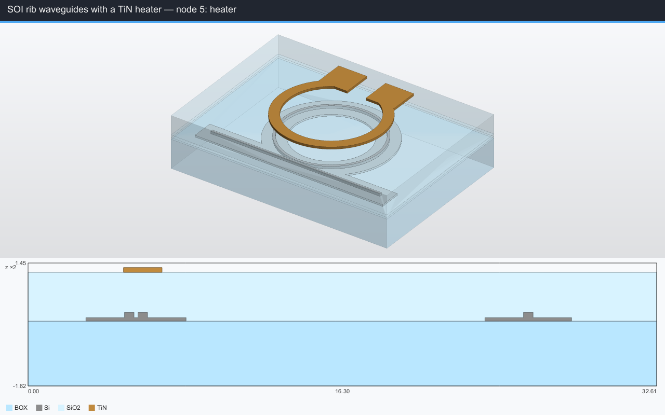Click the "1.45" z-axis top value
This screenshot has width=665, height=415.
pos(21,264)
